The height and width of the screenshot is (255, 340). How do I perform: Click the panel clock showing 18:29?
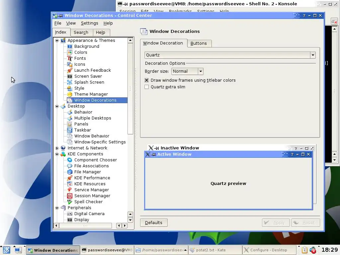[330, 250]
